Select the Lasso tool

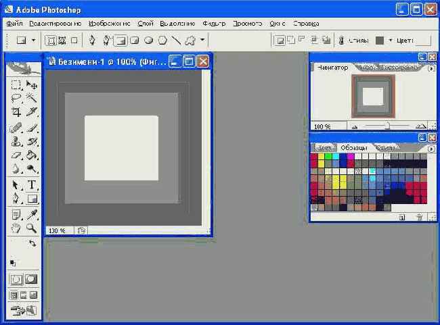[16, 98]
